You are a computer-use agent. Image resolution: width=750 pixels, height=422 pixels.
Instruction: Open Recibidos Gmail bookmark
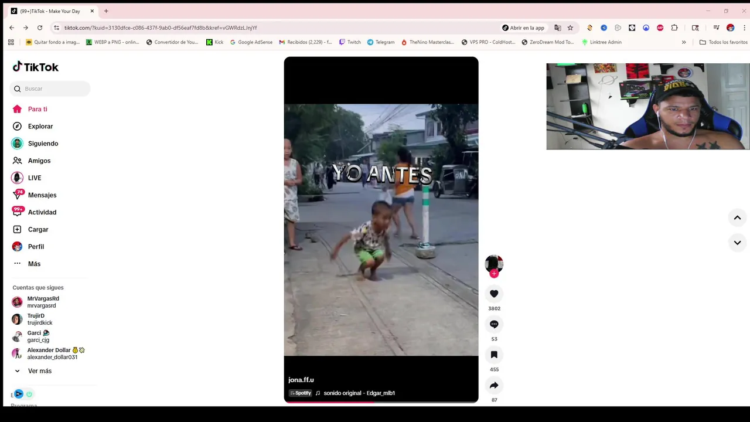point(305,42)
